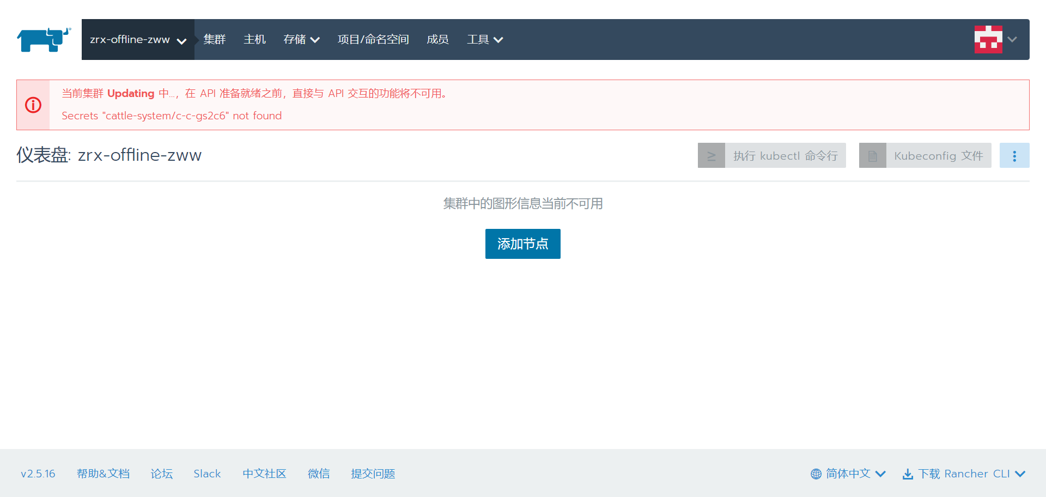1046x497 pixels.
Task: Click the Rancher bull logo
Action: (44, 40)
